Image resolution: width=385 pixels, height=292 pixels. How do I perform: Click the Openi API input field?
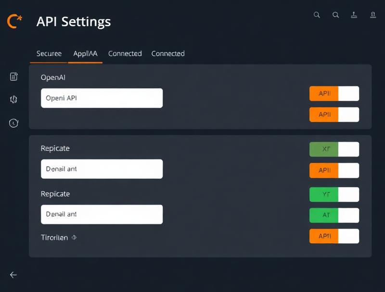click(102, 97)
